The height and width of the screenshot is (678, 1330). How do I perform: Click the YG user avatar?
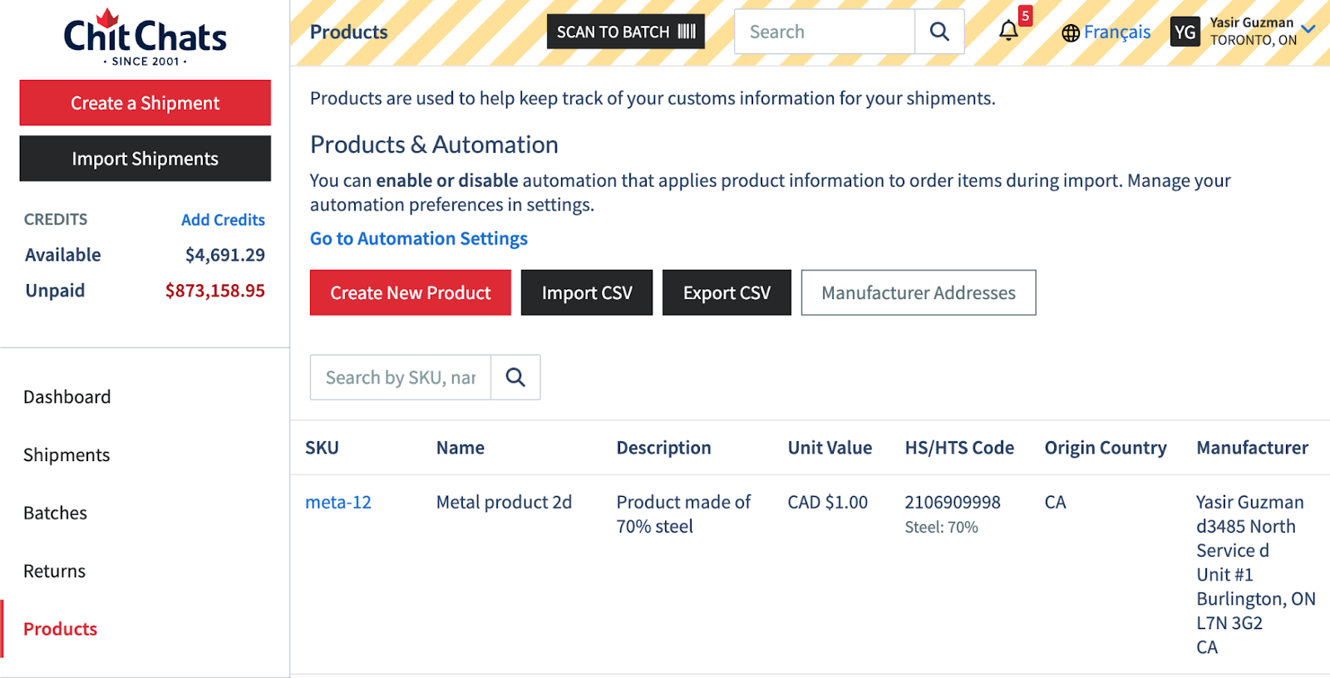coord(1185,32)
